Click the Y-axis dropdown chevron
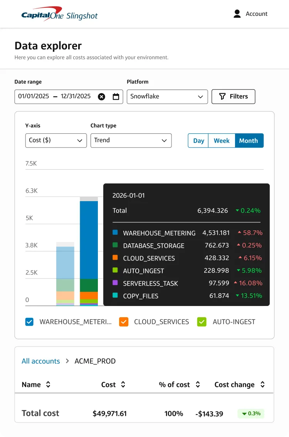This screenshot has height=437, width=289. coord(80,140)
